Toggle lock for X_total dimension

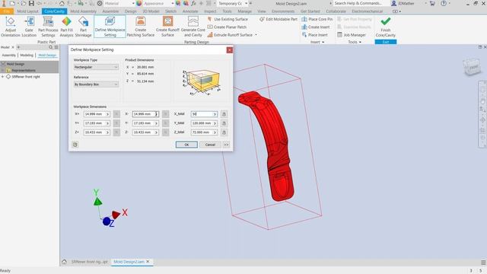(224, 114)
